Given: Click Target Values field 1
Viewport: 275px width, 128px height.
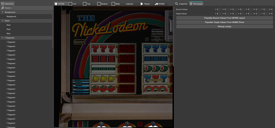Looking at the screenshot, I should (x=219, y=14).
